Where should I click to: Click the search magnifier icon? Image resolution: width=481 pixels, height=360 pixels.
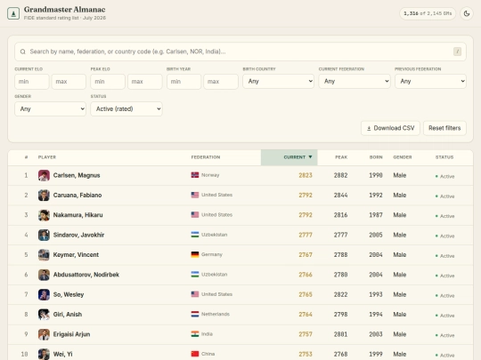22,52
